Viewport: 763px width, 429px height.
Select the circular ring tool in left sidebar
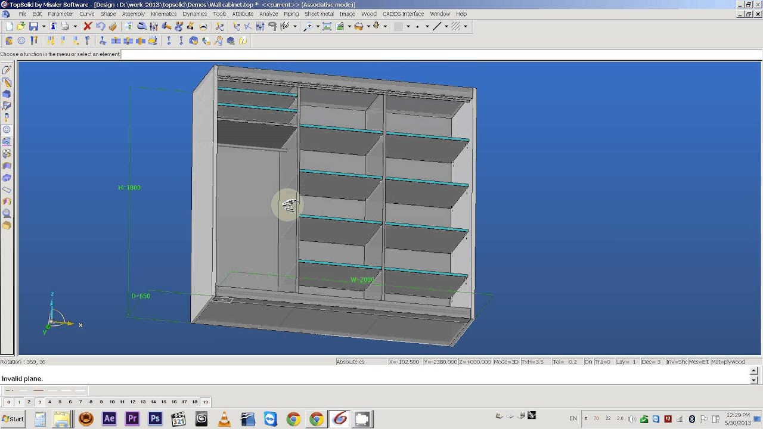[x=7, y=130]
